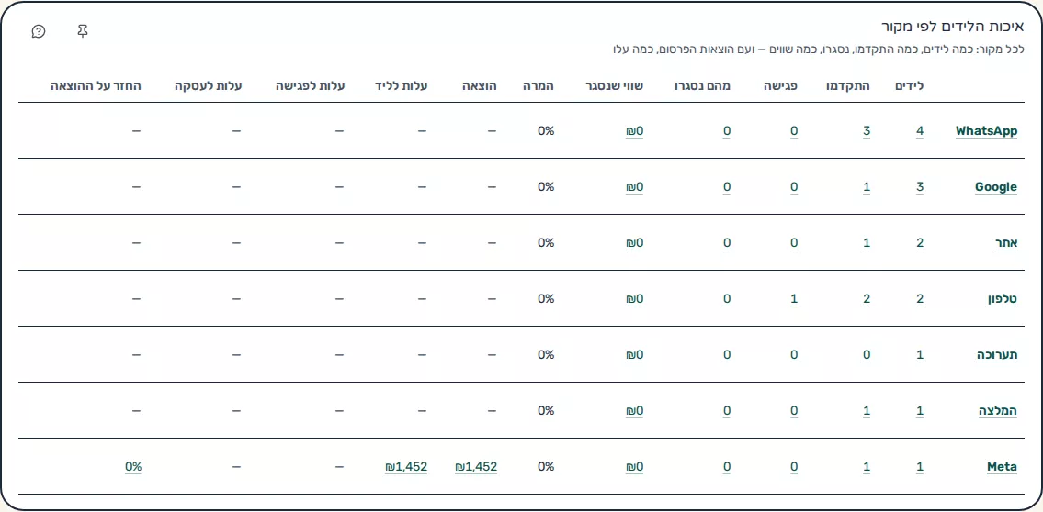Image resolution: width=1043 pixels, height=512 pixels.
Task: Click WhatsApp leads count 4
Action: (920, 131)
